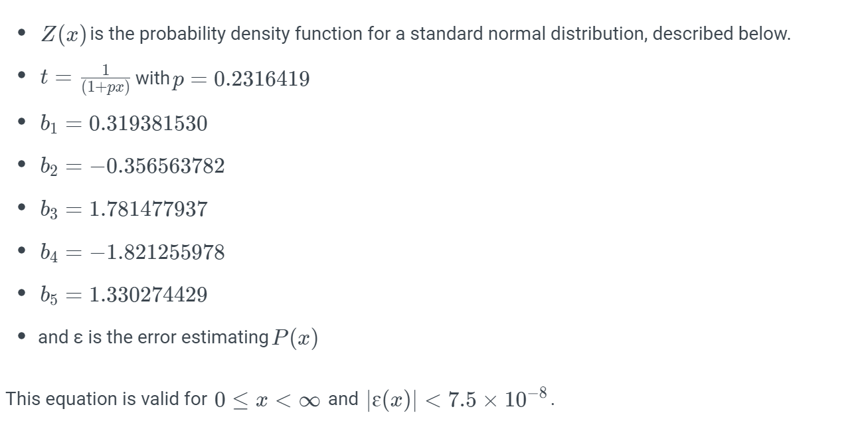
Task: Click the bullet point beside b3
Action: [x=23, y=209]
